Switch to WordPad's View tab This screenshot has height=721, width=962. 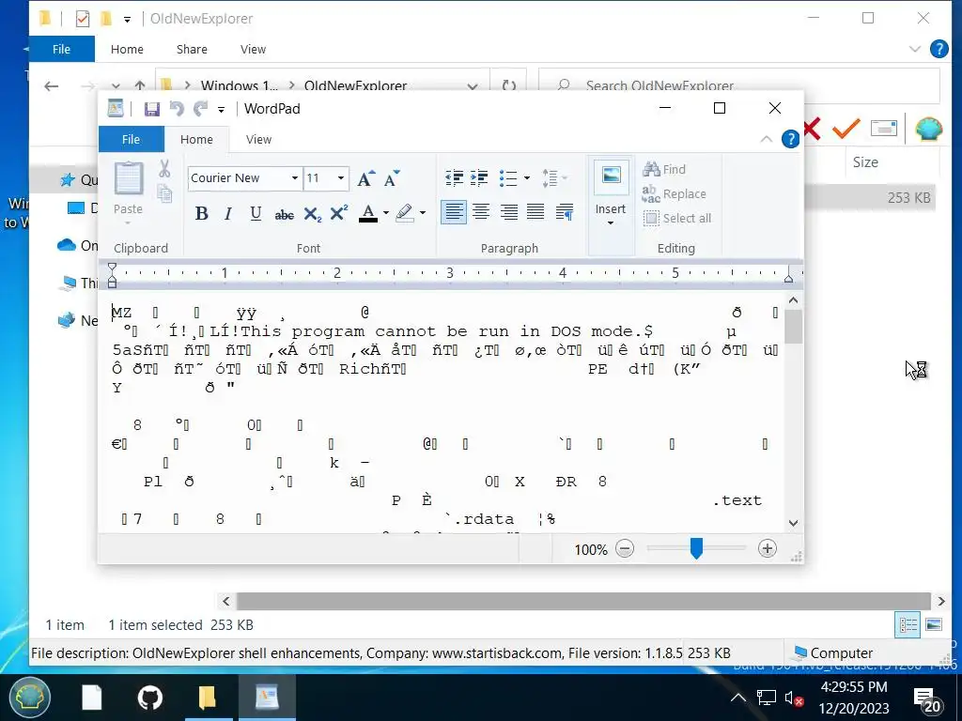point(259,139)
